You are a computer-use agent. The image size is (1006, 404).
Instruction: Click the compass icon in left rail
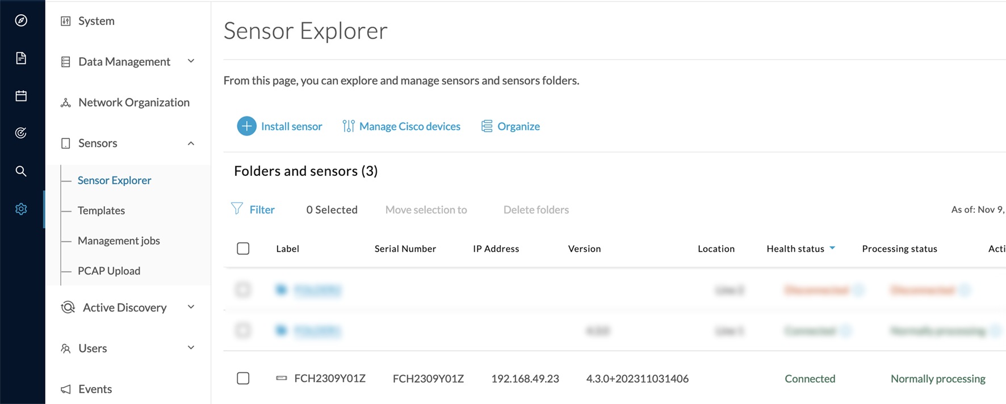[21, 20]
